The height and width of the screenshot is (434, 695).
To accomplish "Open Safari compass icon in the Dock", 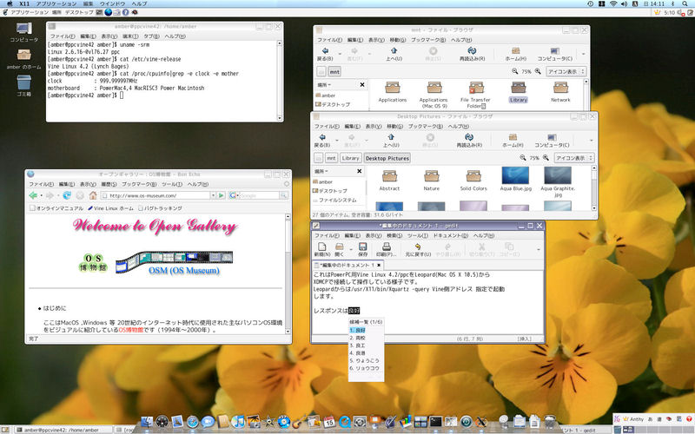I will pos(192,421).
